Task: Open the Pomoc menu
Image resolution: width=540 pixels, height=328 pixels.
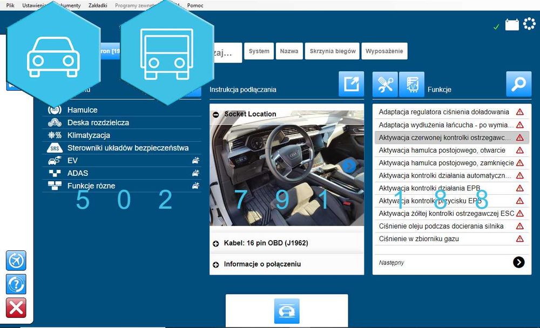Action: click(195, 5)
